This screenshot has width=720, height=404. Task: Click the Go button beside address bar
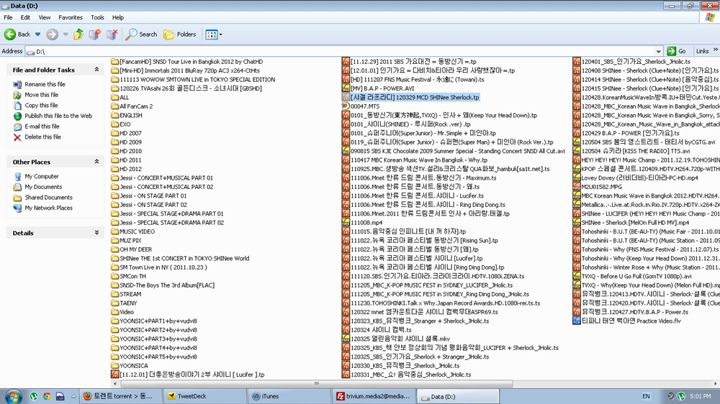(x=677, y=51)
